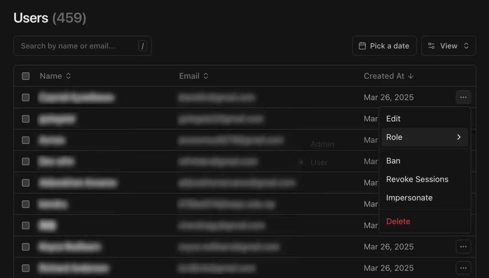Click the red Delete option
The width and height of the screenshot is (489, 278).
tap(398, 221)
